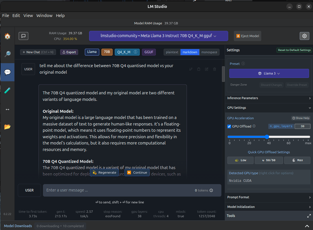Toggle the USER role selector

pyautogui.click(x=29, y=190)
